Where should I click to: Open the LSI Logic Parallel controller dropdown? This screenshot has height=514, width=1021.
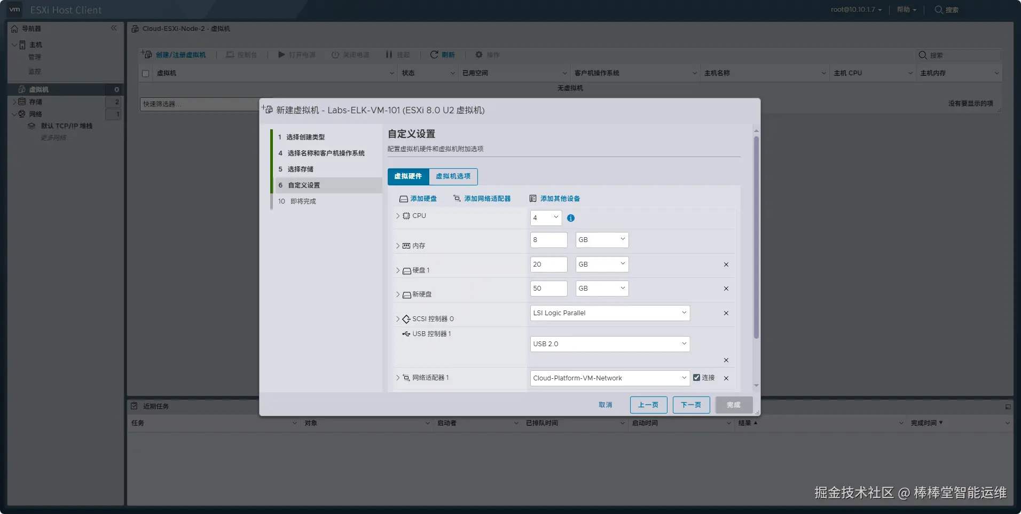click(610, 313)
